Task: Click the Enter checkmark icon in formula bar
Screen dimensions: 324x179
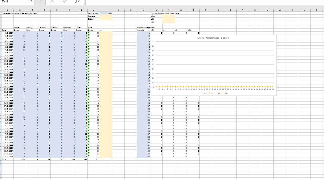Action: point(65,1)
